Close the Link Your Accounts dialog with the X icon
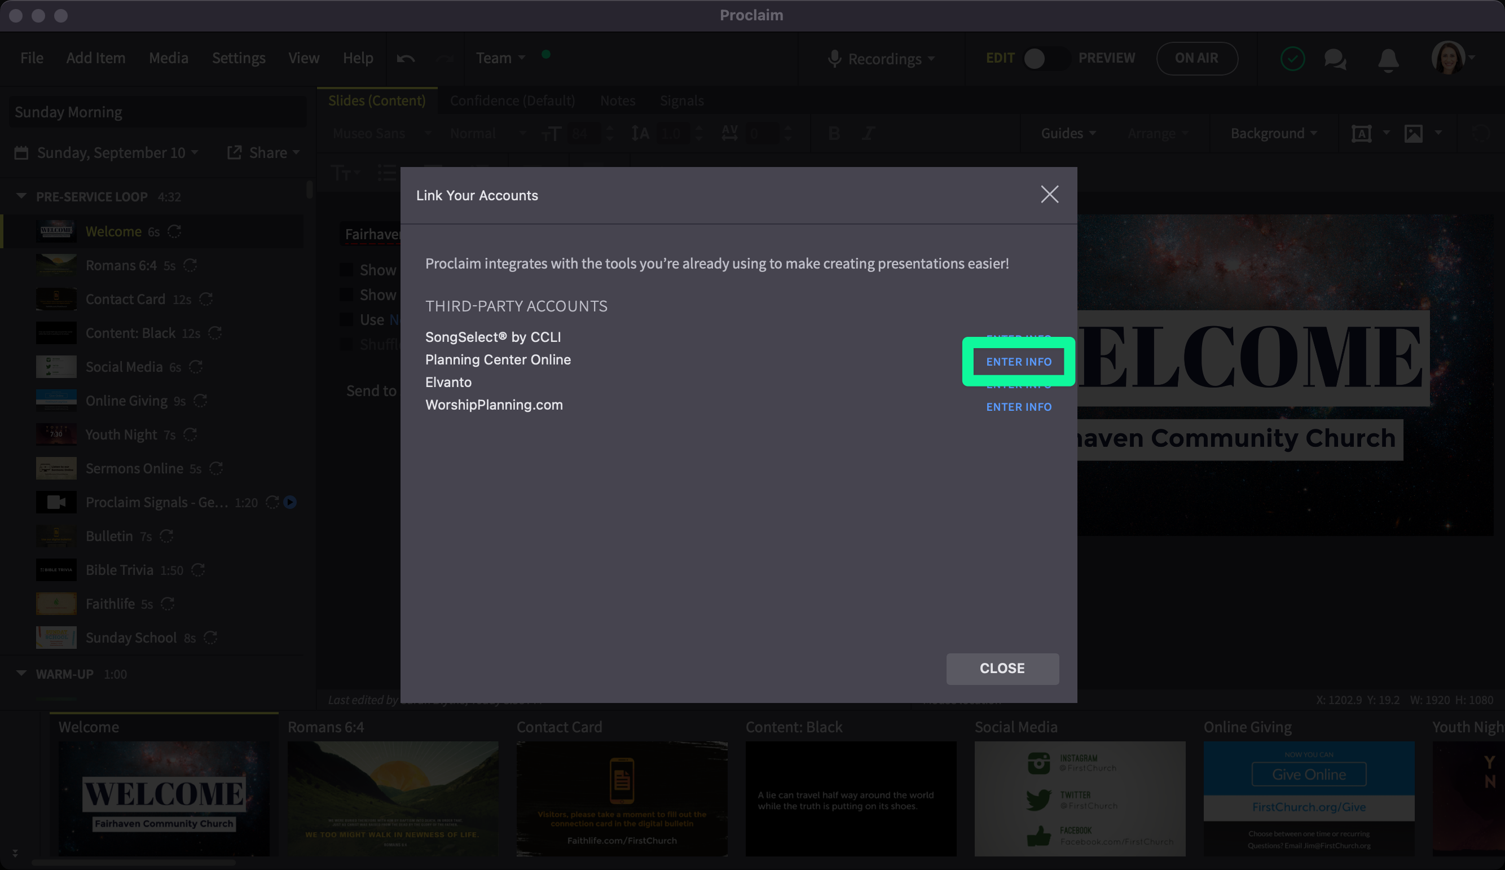The height and width of the screenshot is (870, 1505). pos(1049,194)
